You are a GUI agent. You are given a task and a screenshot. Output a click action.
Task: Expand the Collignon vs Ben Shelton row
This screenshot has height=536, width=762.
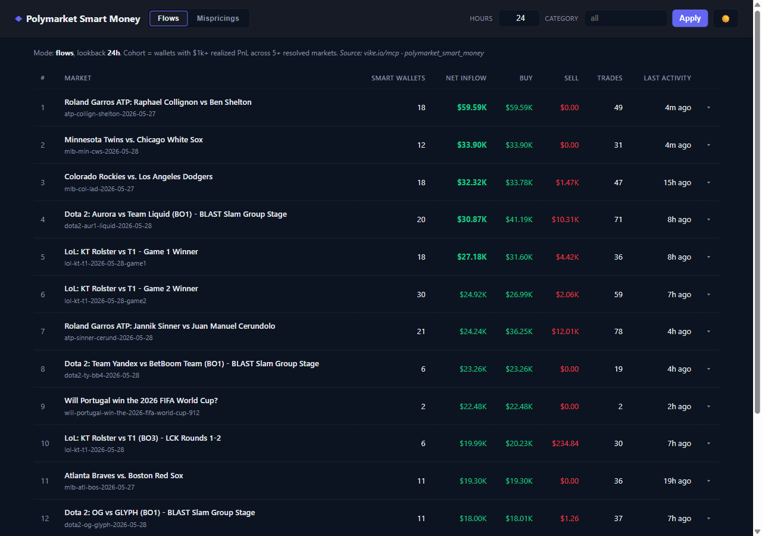[708, 108]
